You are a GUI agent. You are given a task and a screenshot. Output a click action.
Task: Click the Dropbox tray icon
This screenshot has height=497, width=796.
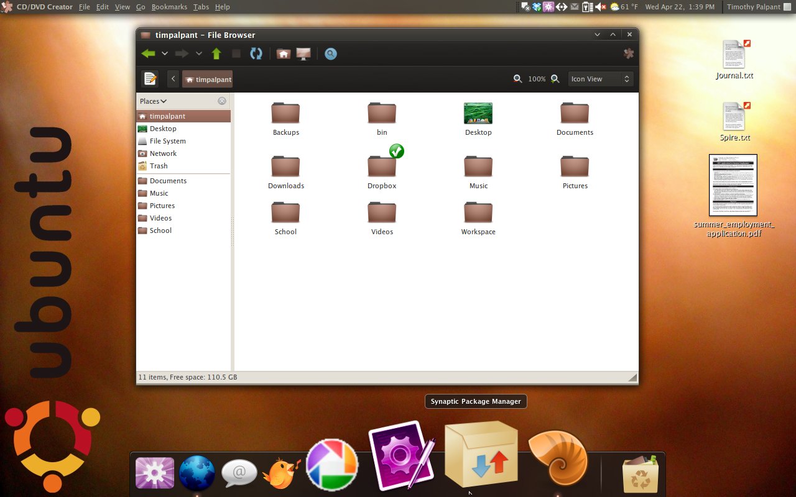coord(537,7)
